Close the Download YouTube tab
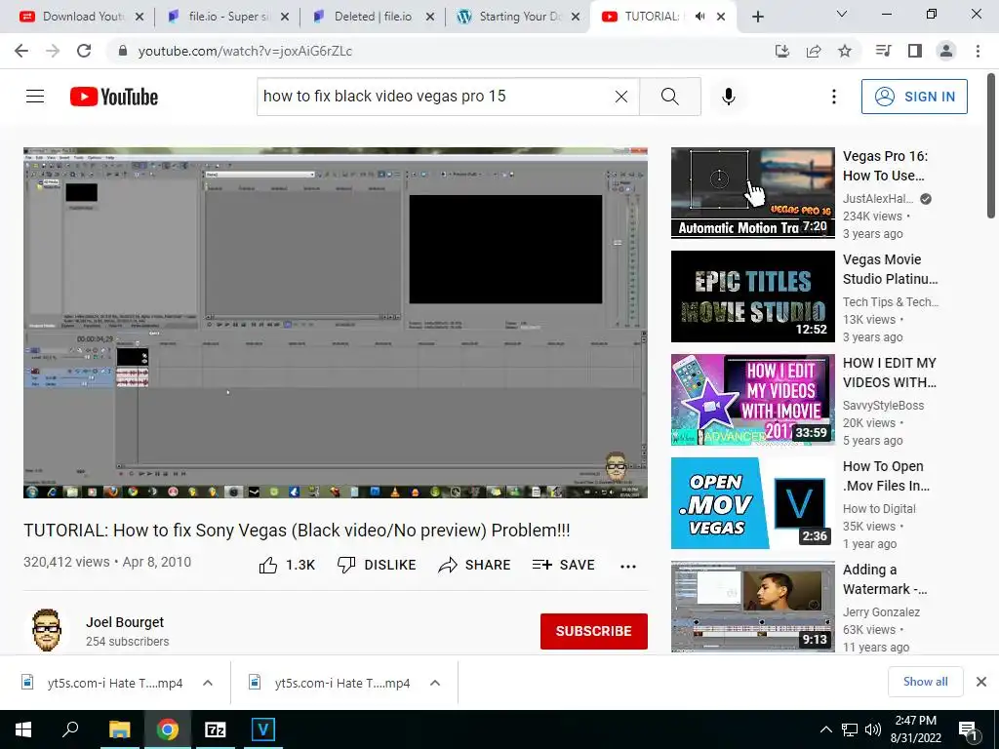Viewport: 999px width, 749px height. 140,17
